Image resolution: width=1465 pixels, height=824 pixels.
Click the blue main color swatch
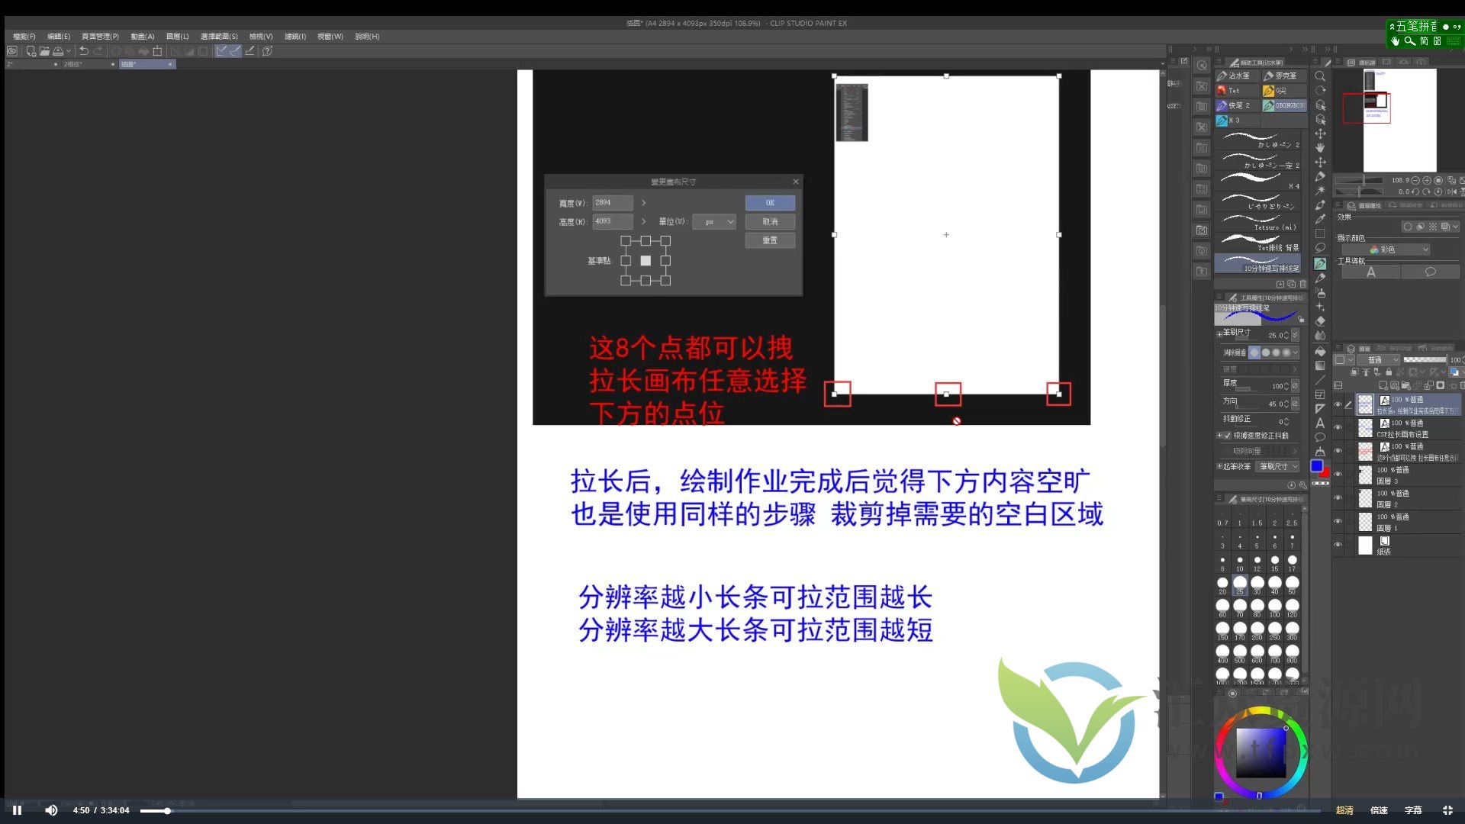(x=1316, y=466)
